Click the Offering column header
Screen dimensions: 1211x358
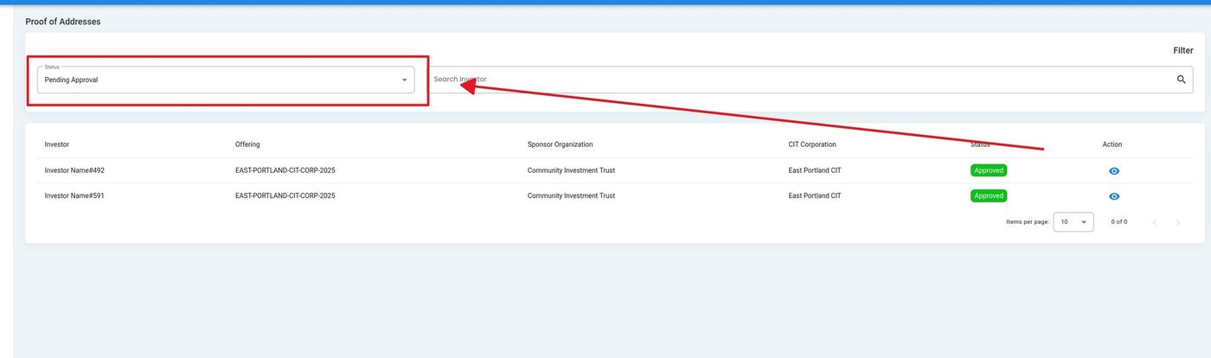(x=247, y=144)
